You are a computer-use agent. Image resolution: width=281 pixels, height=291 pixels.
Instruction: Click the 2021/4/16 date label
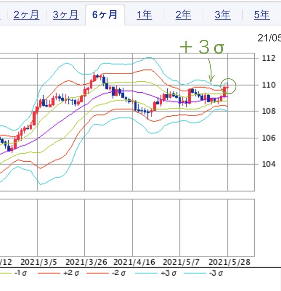tap(134, 262)
